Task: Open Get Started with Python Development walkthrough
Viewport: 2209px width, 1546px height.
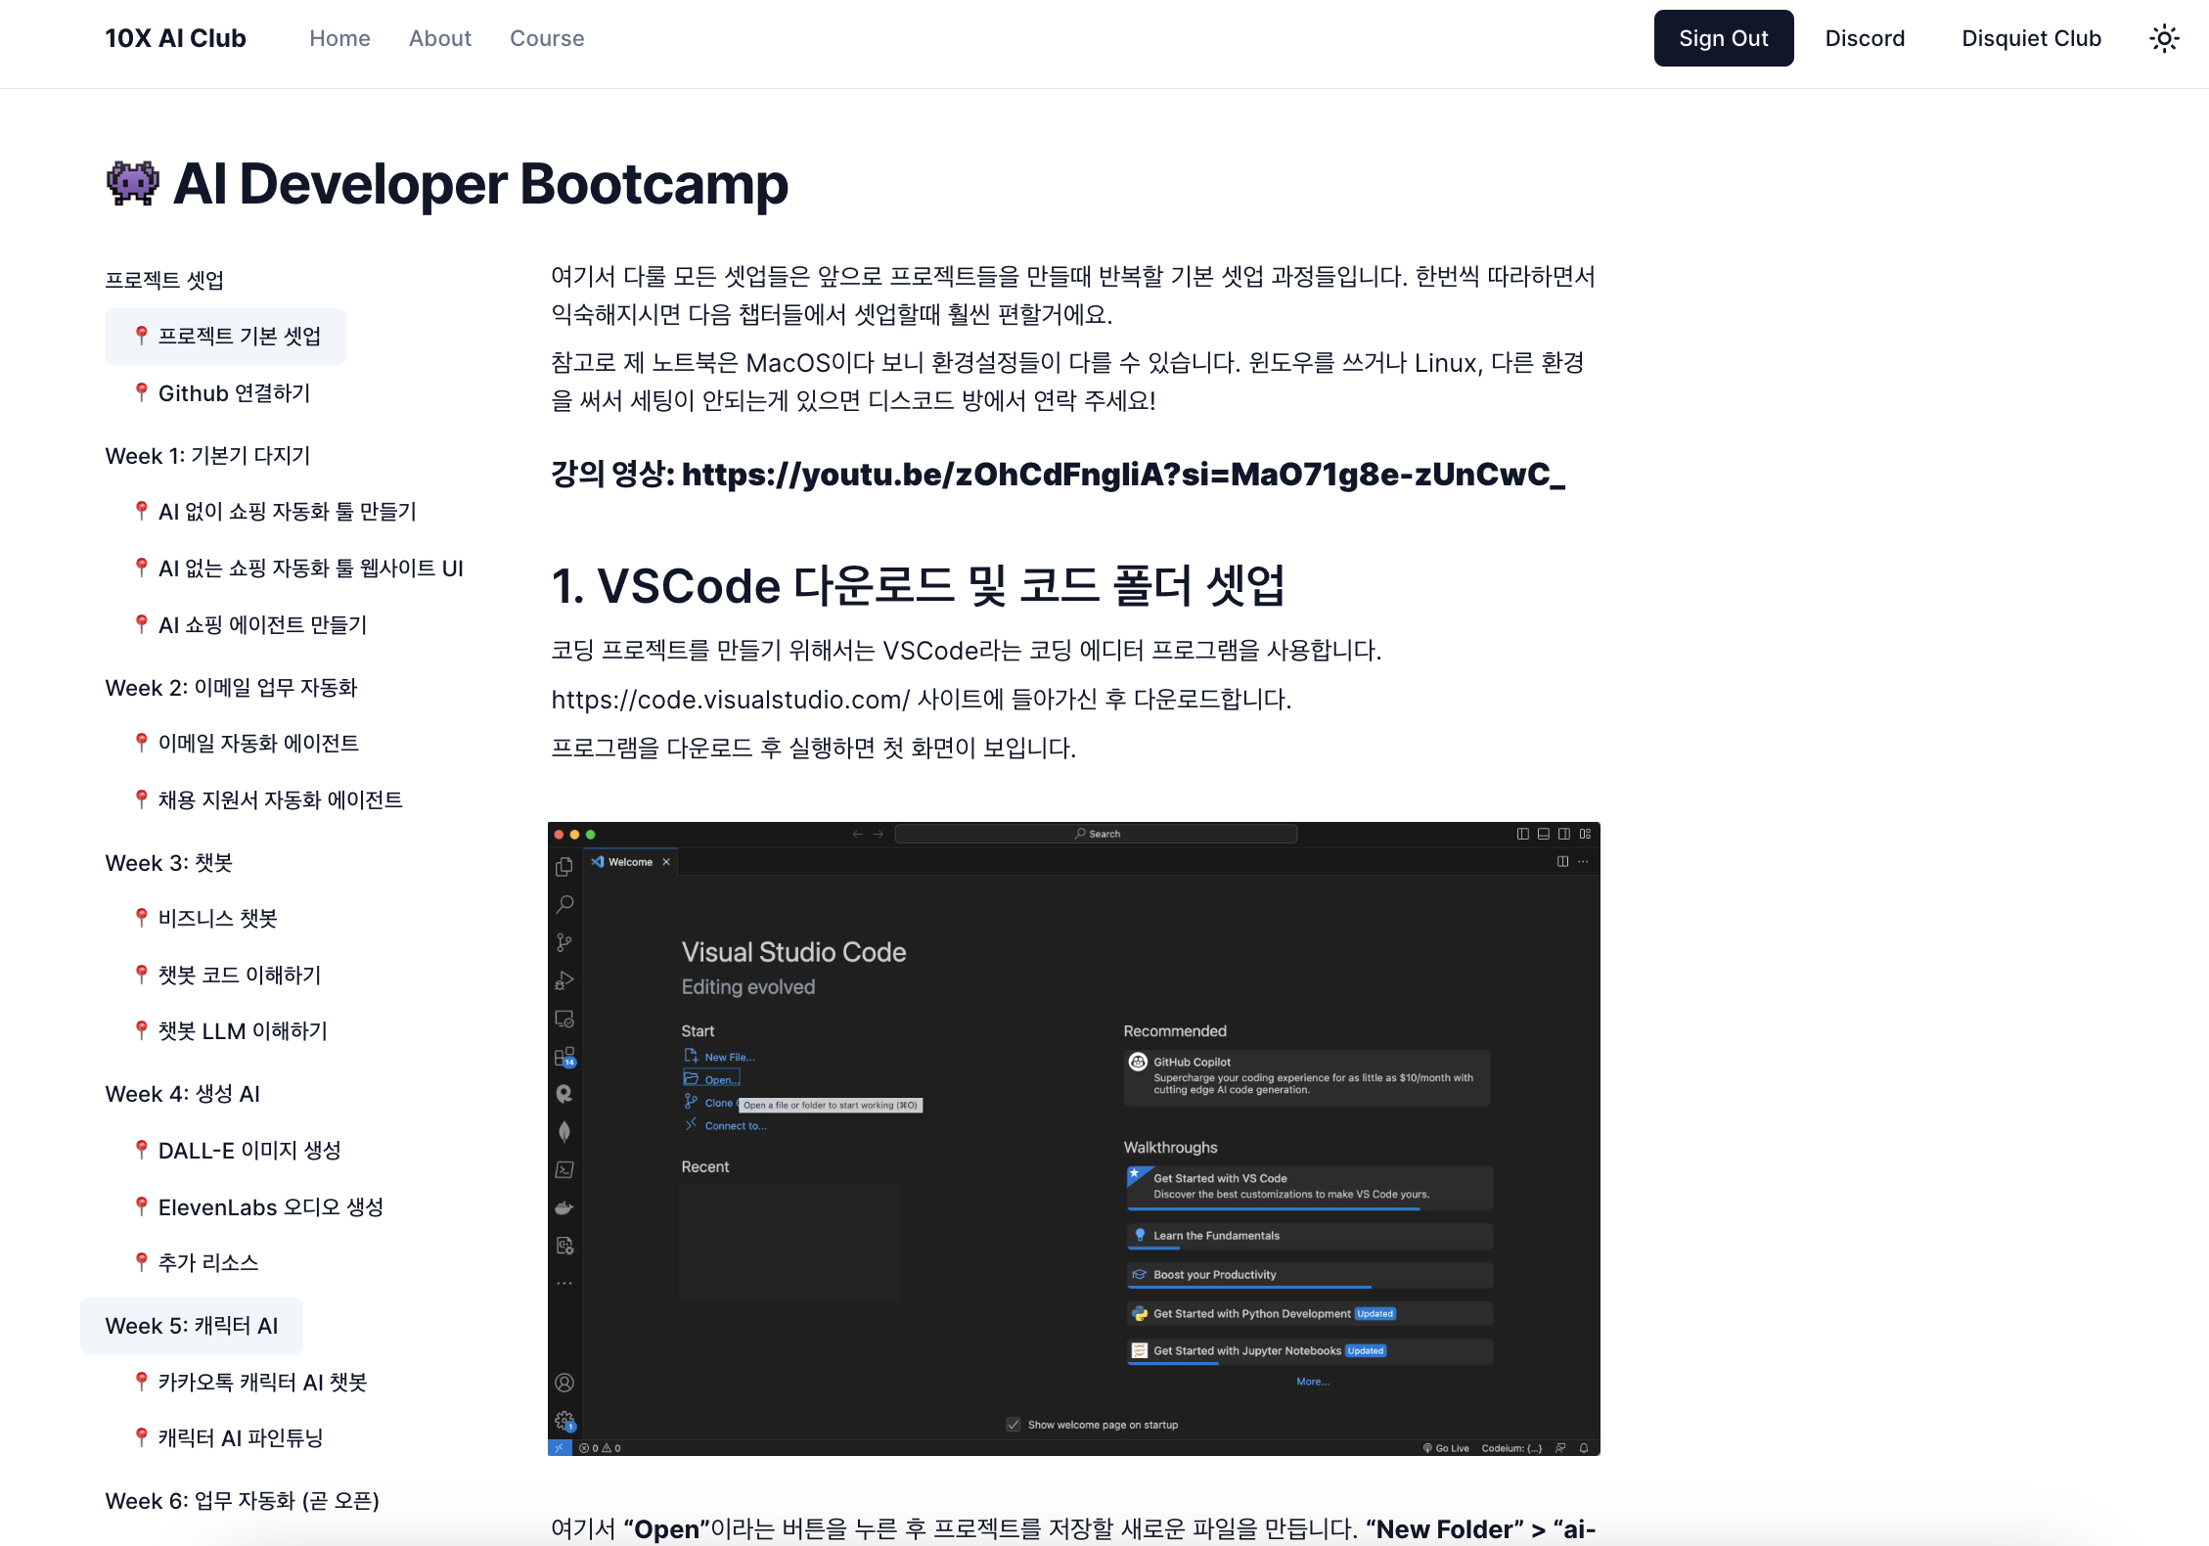Action: point(1310,1314)
